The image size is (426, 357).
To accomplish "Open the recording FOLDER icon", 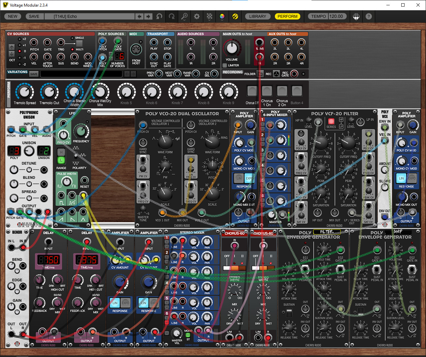I will coord(260,74).
